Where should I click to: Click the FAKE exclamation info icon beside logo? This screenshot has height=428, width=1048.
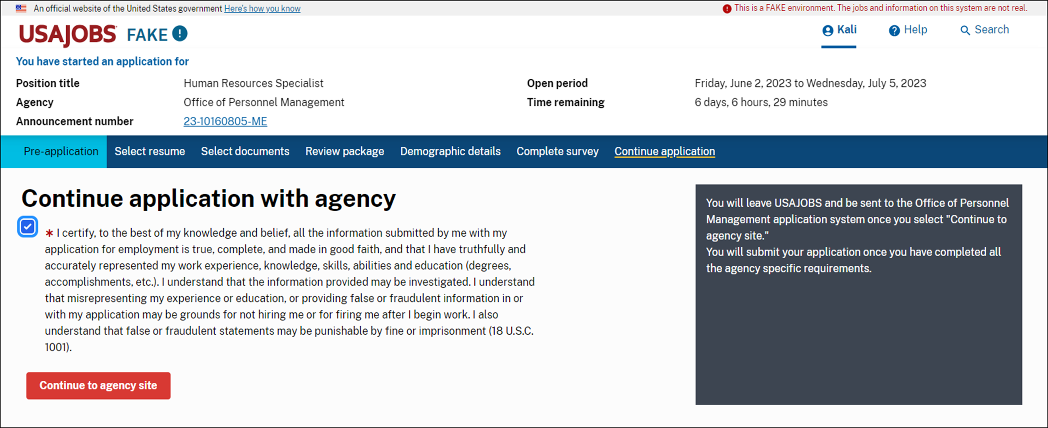180,34
